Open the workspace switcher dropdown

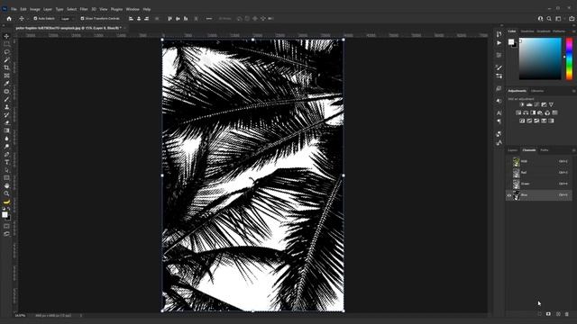point(559,18)
